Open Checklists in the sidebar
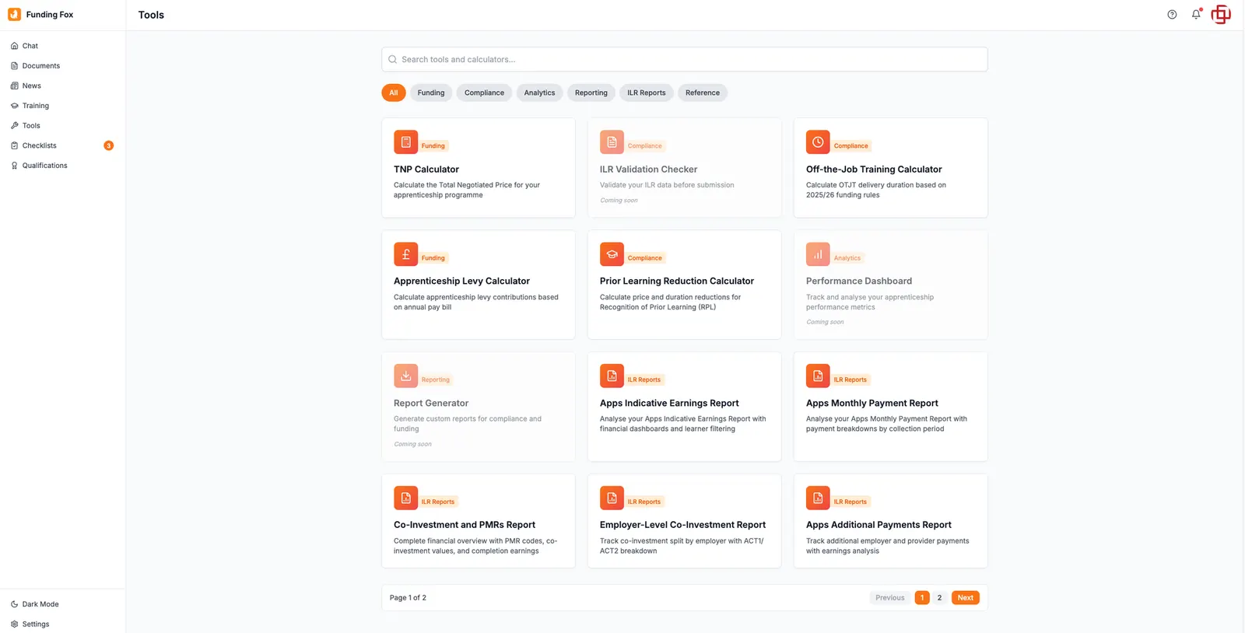The width and height of the screenshot is (1245, 633). tap(62, 145)
